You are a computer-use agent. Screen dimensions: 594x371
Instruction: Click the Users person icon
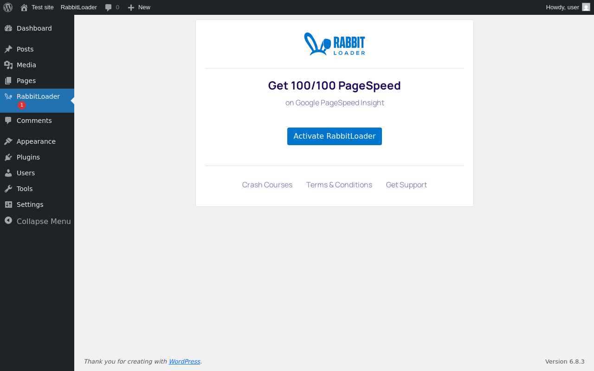pos(8,173)
